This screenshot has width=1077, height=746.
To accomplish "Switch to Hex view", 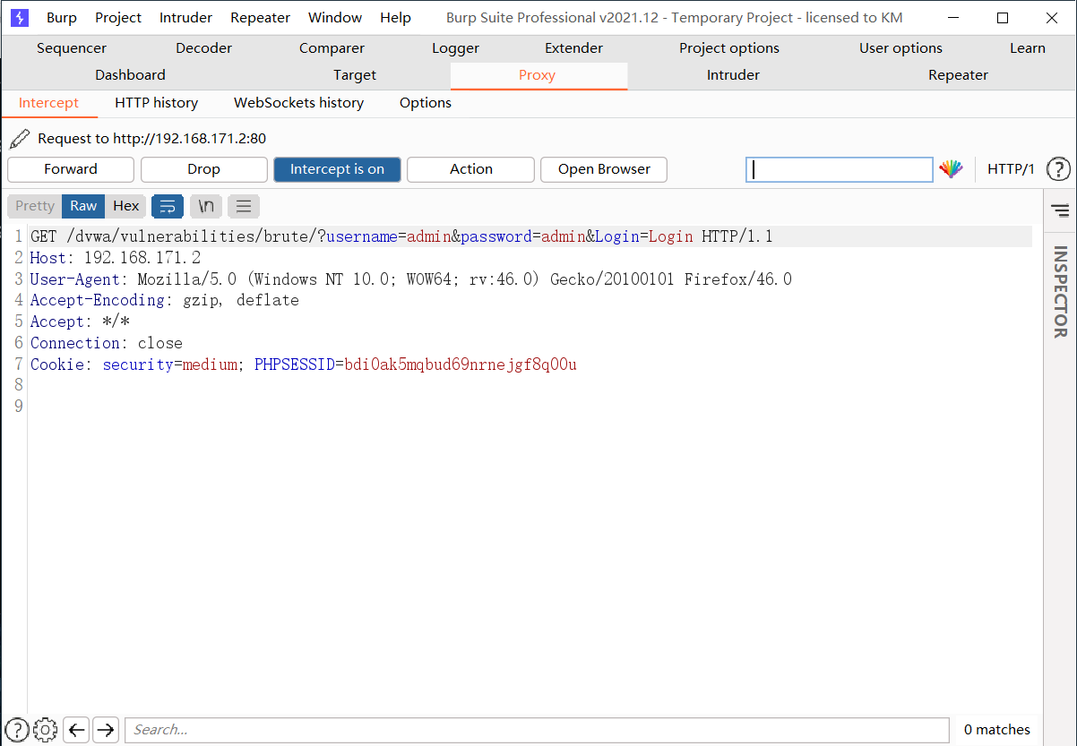I will [125, 206].
